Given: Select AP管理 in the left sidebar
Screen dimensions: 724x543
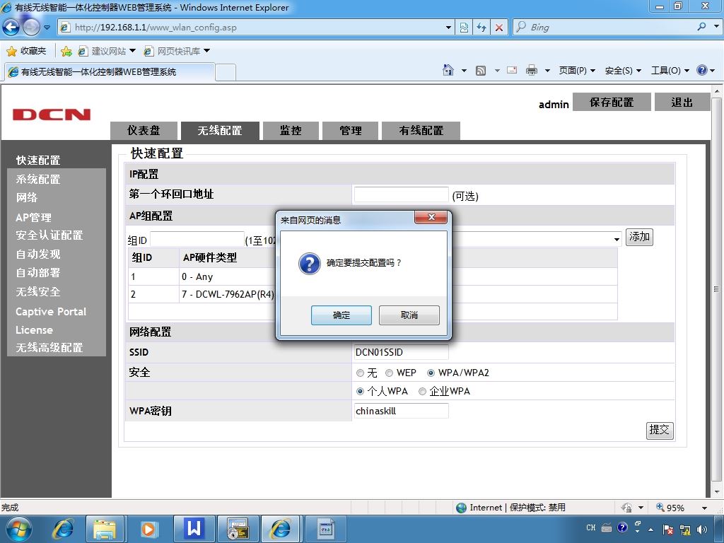Looking at the screenshot, I should pyautogui.click(x=33, y=218).
